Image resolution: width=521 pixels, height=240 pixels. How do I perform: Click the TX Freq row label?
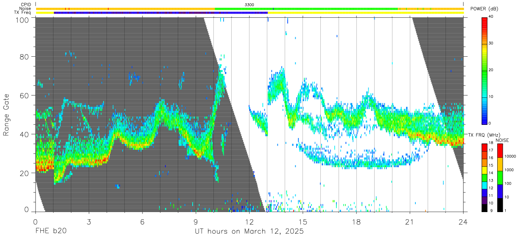22,13
